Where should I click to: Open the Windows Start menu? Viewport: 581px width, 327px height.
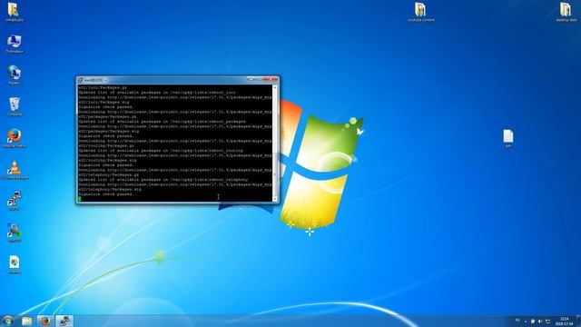(x=8, y=321)
